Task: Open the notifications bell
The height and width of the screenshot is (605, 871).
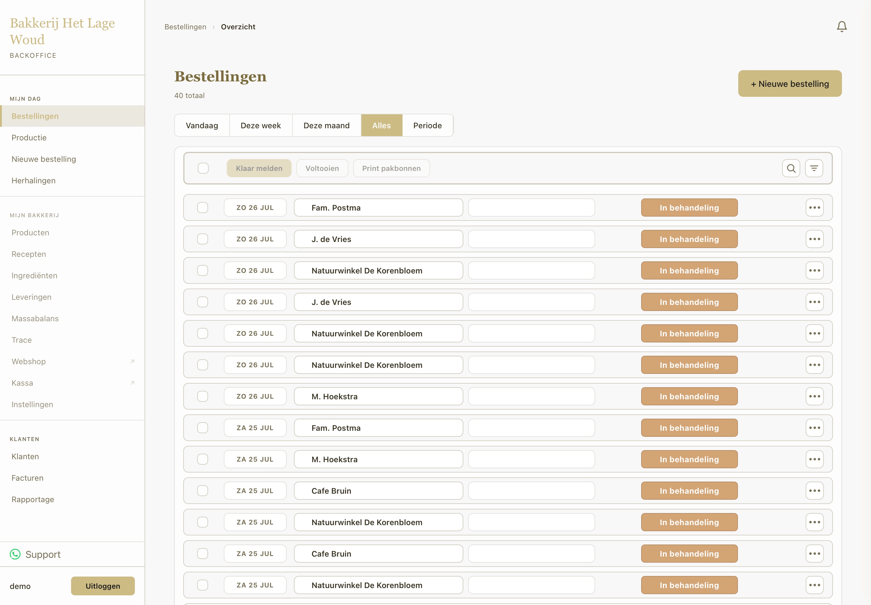Action: coord(841,27)
